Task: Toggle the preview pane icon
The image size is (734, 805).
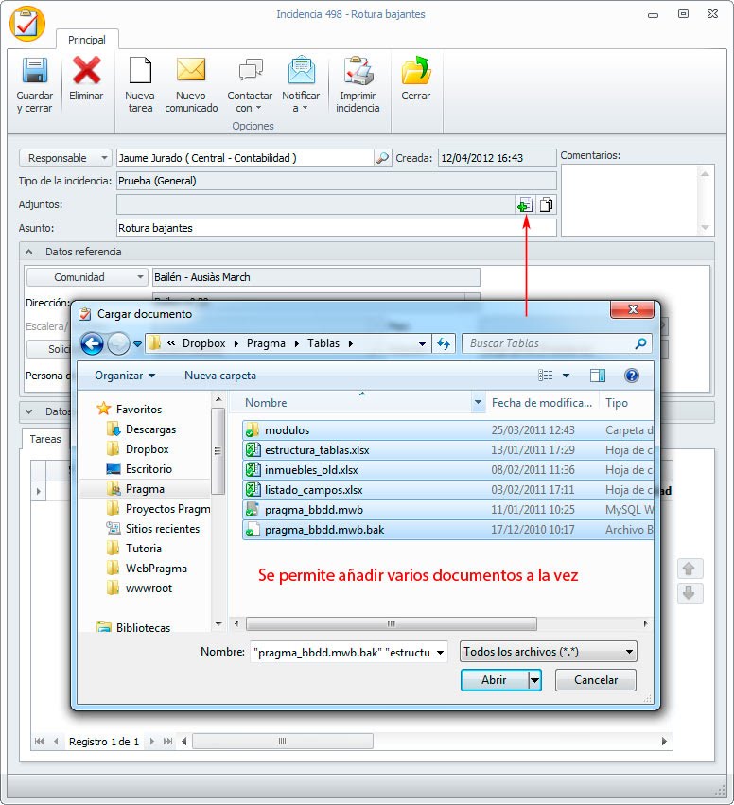Action: click(598, 376)
